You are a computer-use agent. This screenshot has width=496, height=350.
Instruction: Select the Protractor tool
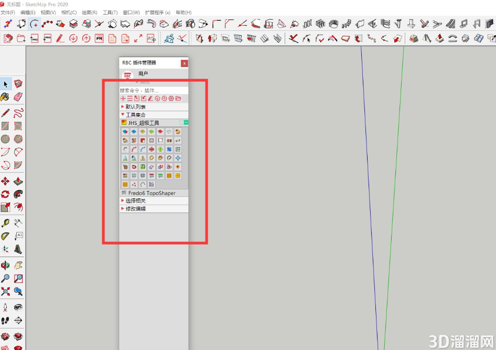(x=5, y=236)
